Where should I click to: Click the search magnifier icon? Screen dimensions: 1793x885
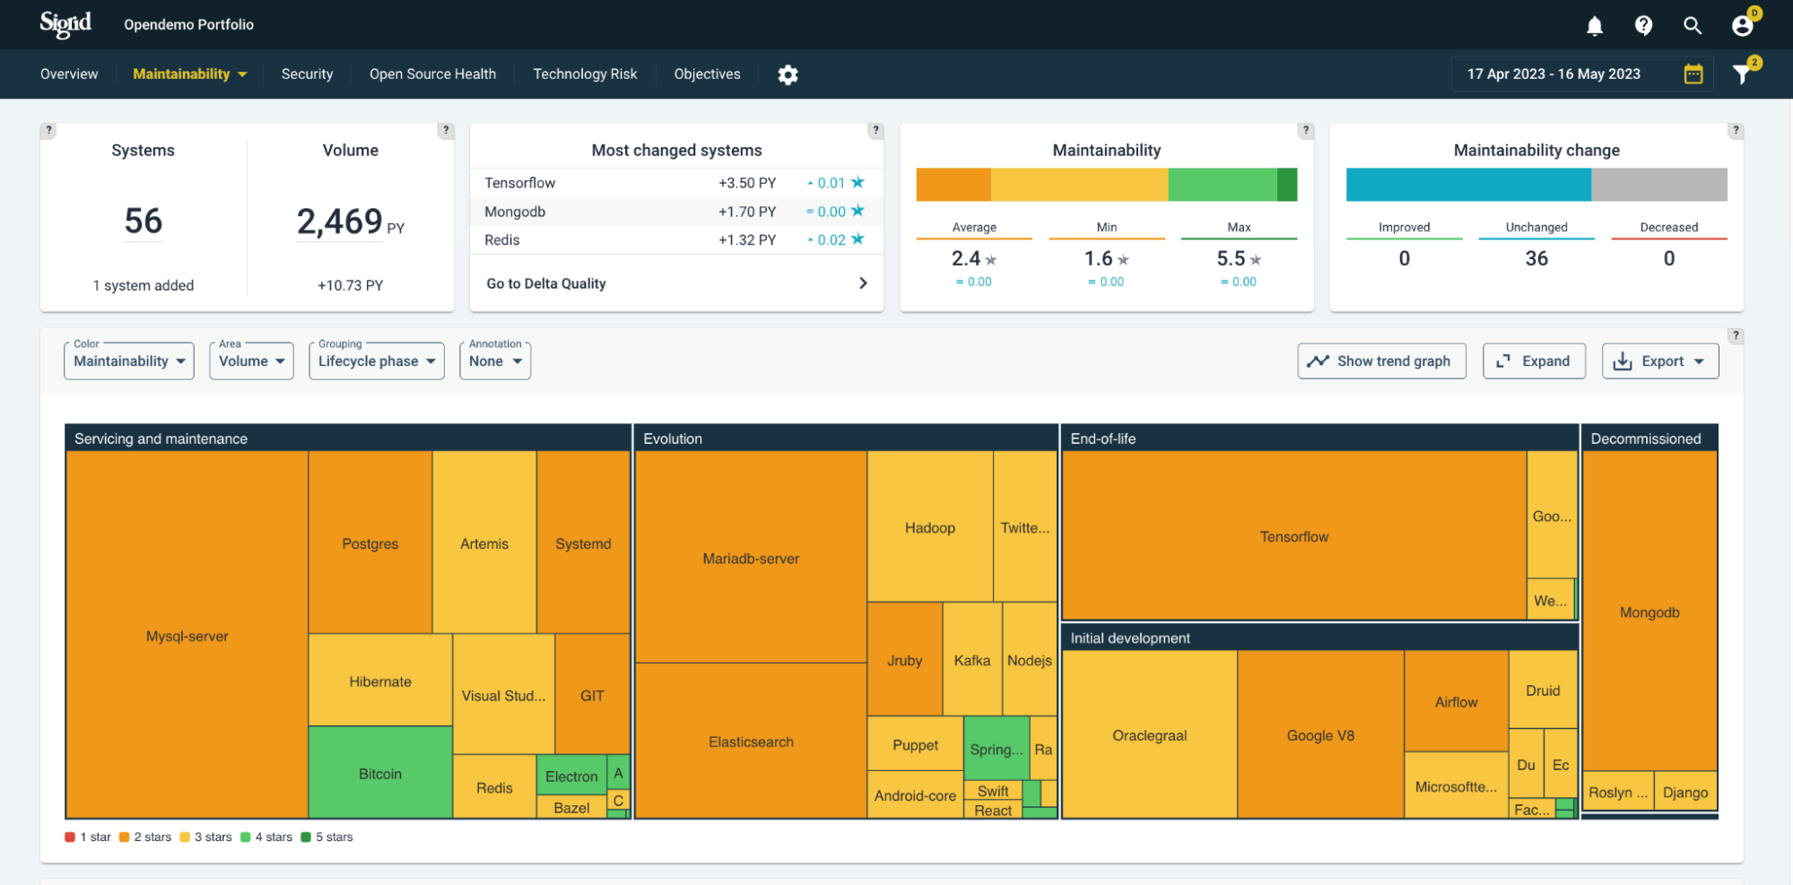point(1693,25)
